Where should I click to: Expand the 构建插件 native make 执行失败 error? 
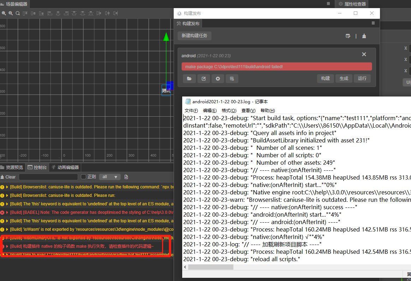(7, 246)
